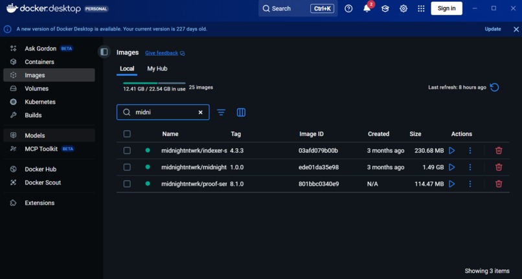This screenshot has width=522, height=279.
Task: Open the Give feedback link
Action: 165,53
